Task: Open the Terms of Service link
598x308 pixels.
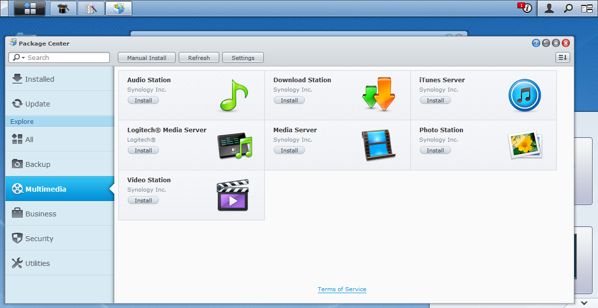Action: coord(342,289)
